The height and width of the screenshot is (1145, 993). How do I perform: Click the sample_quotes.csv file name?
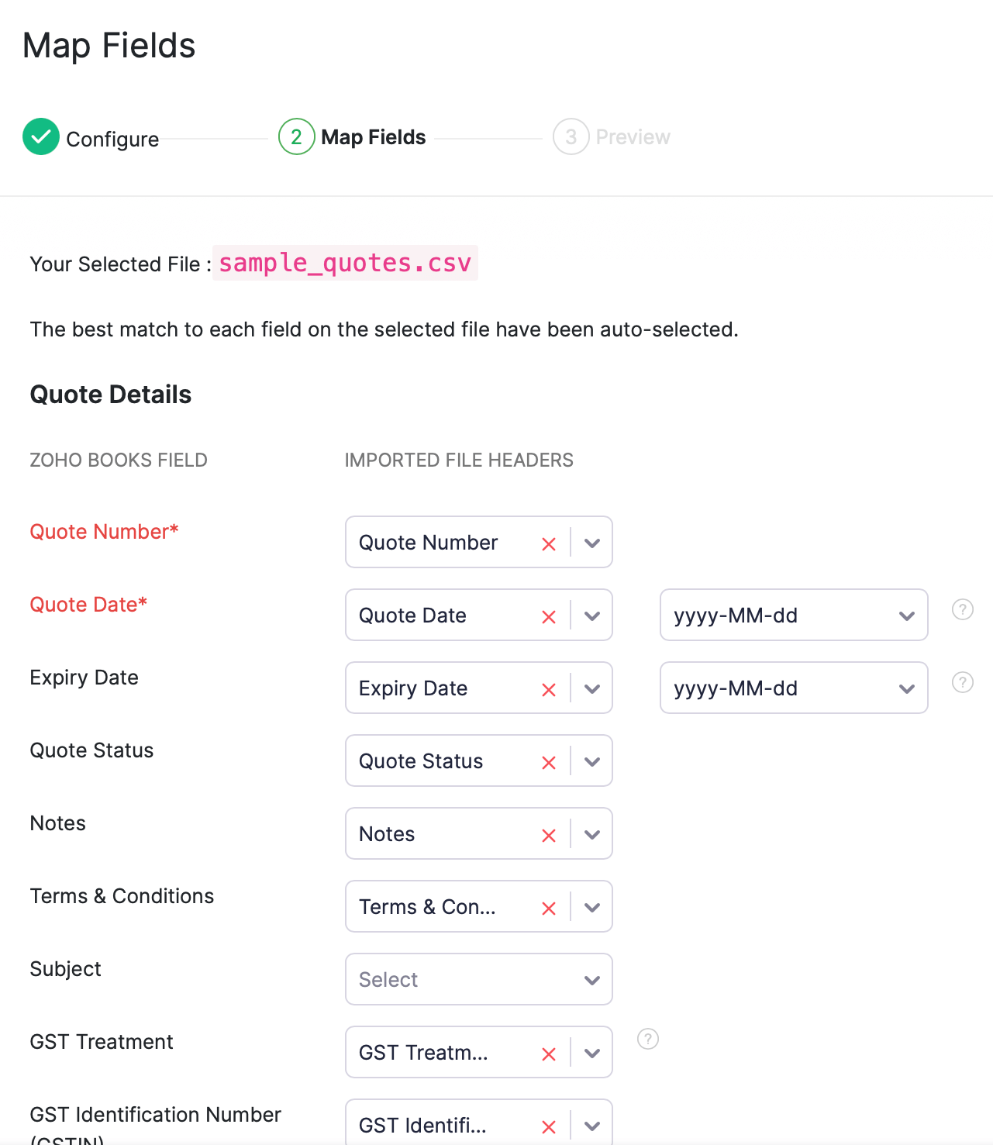[345, 264]
